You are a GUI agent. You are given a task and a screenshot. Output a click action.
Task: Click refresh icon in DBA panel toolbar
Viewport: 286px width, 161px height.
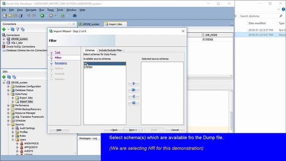click(x=9, y=77)
